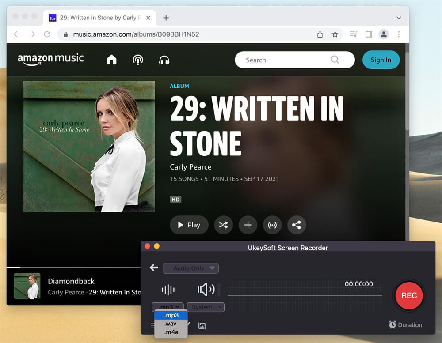Select .m4a from the format list

pos(171,332)
